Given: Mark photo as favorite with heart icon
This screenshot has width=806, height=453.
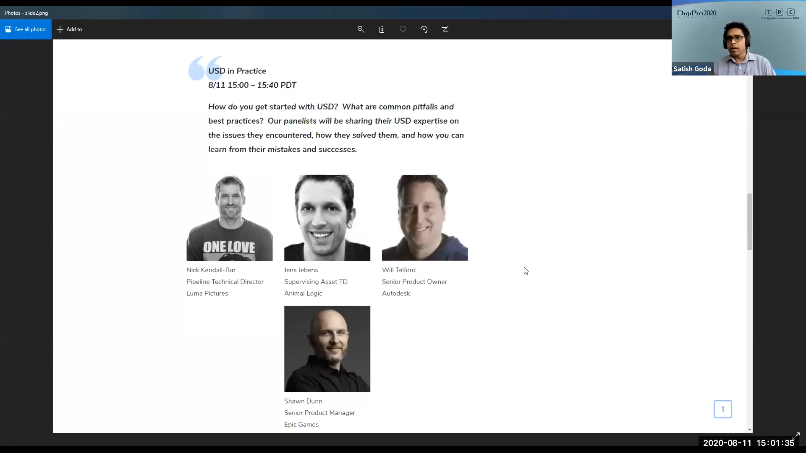Looking at the screenshot, I should [x=403, y=29].
